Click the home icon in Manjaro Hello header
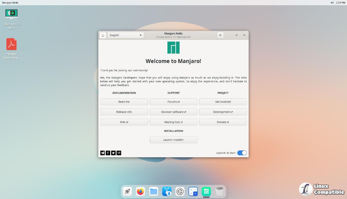The image size is (347, 199). [x=103, y=35]
